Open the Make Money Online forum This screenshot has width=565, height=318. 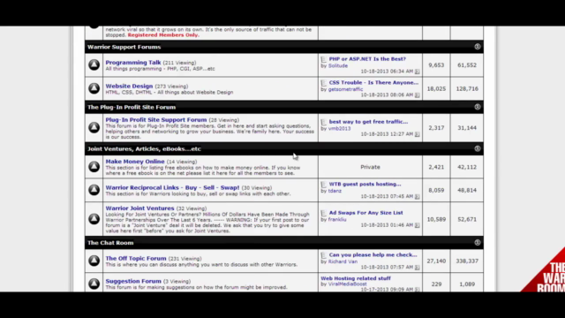pyautogui.click(x=135, y=162)
